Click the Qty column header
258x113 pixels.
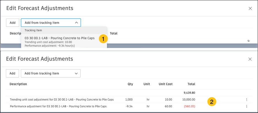coord(130,84)
